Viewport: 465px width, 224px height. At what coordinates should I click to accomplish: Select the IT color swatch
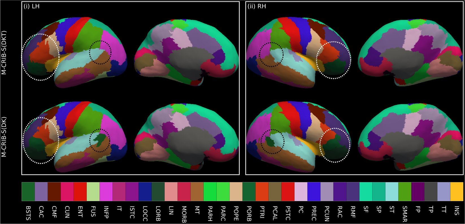[x=119, y=192]
